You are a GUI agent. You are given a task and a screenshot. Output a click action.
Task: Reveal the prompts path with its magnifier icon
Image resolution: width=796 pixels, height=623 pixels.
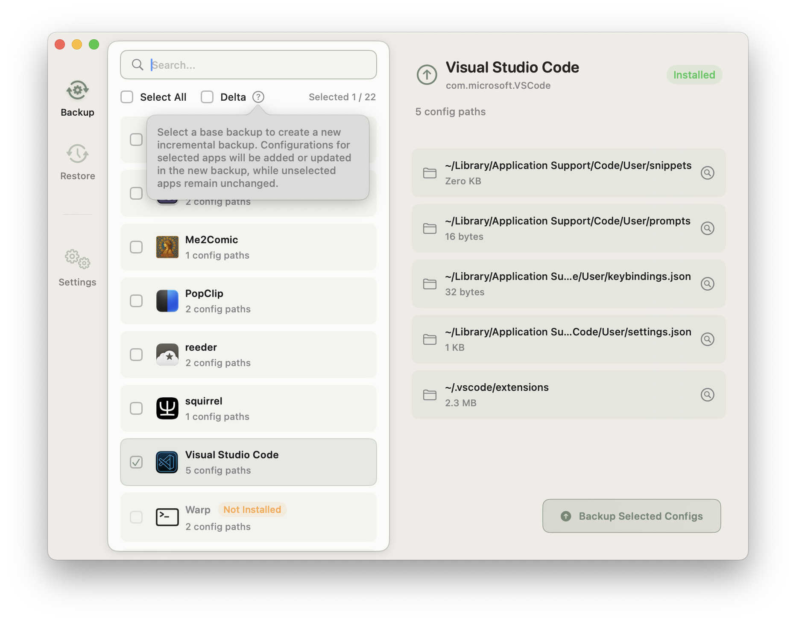tap(708, 228)
